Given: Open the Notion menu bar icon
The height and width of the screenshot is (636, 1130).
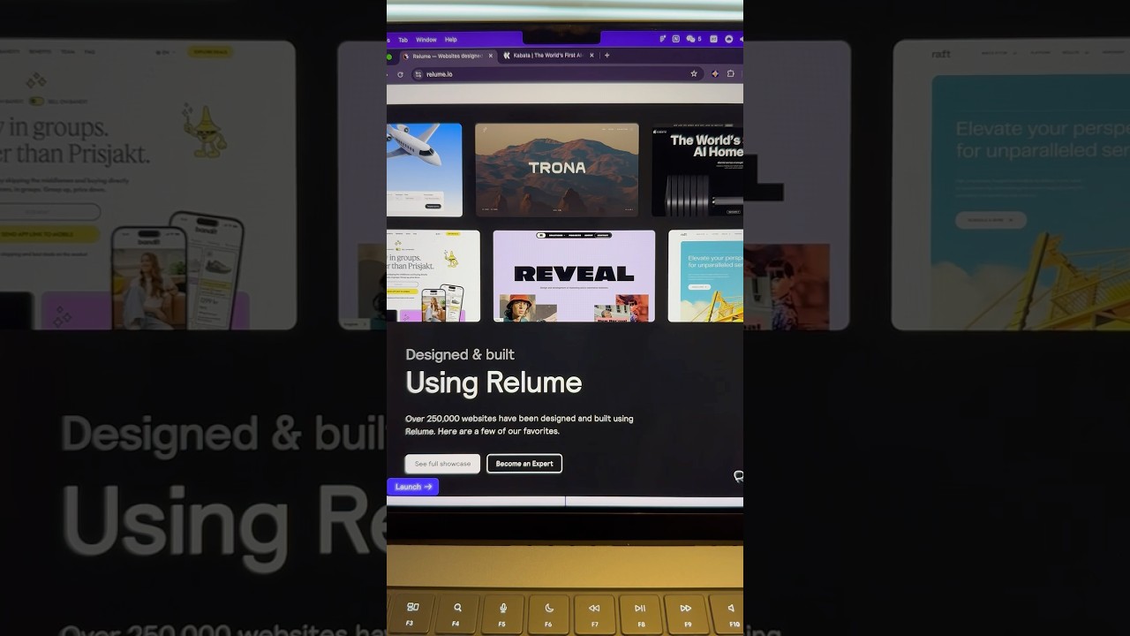Looking at the screenshot, I should (675, 39).
